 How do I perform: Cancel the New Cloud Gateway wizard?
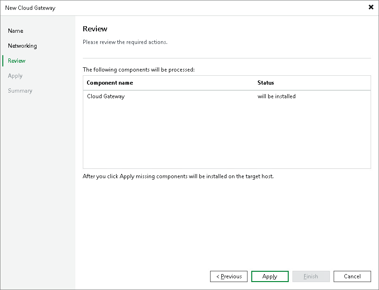[352, 276]
